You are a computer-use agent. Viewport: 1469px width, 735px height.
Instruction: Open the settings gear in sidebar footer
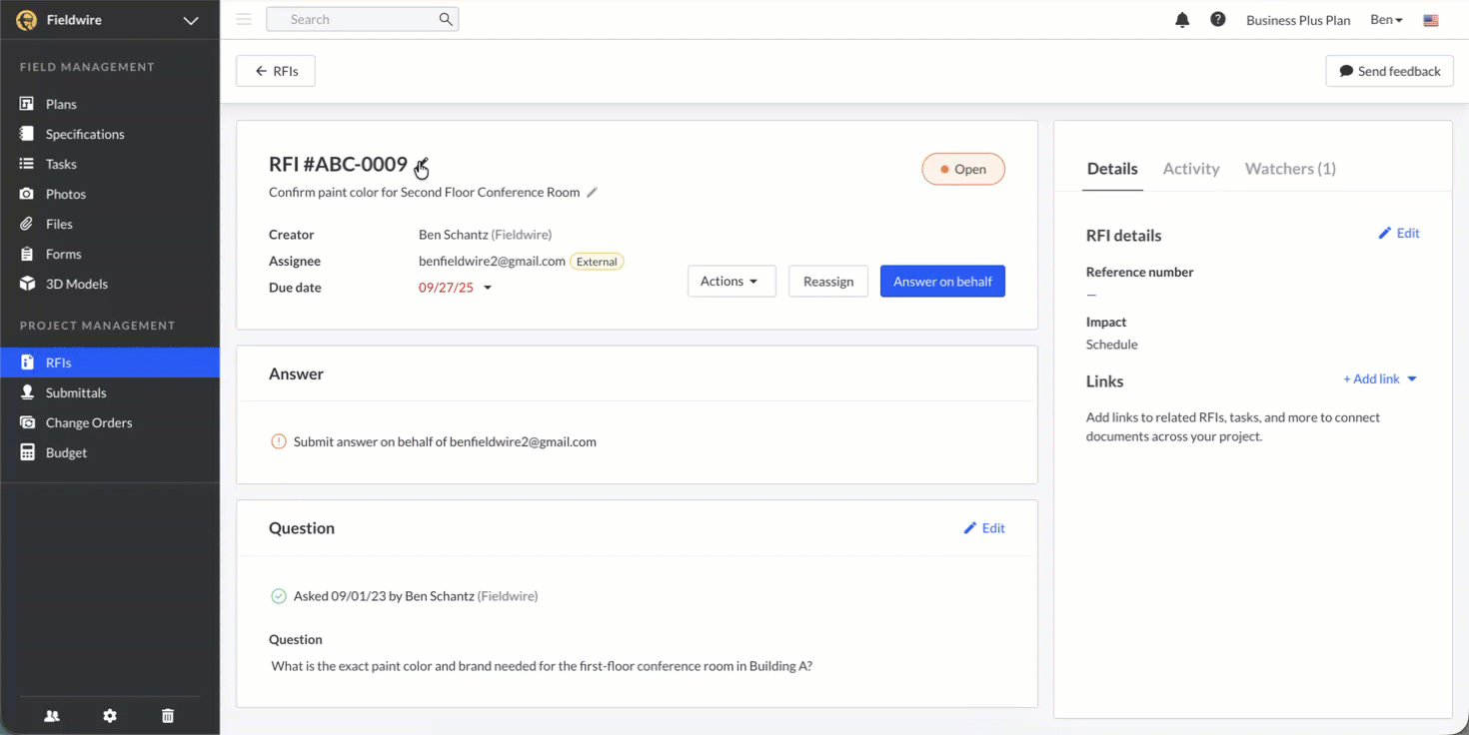click(110, 716)
